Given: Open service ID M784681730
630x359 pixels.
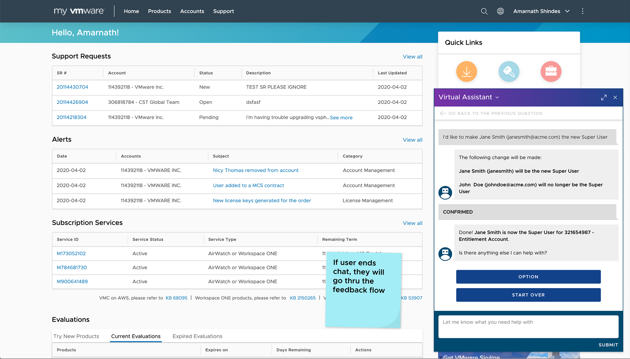Looking at the screenshot, I should (72, 267).
